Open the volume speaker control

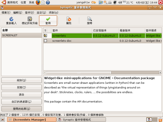coord(120,2)
